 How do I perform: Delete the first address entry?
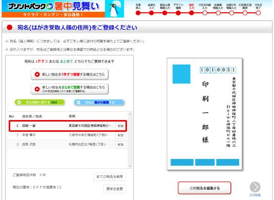point(120,126)
